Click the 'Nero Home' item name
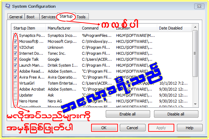209x139 pixels. click(29, 101)
